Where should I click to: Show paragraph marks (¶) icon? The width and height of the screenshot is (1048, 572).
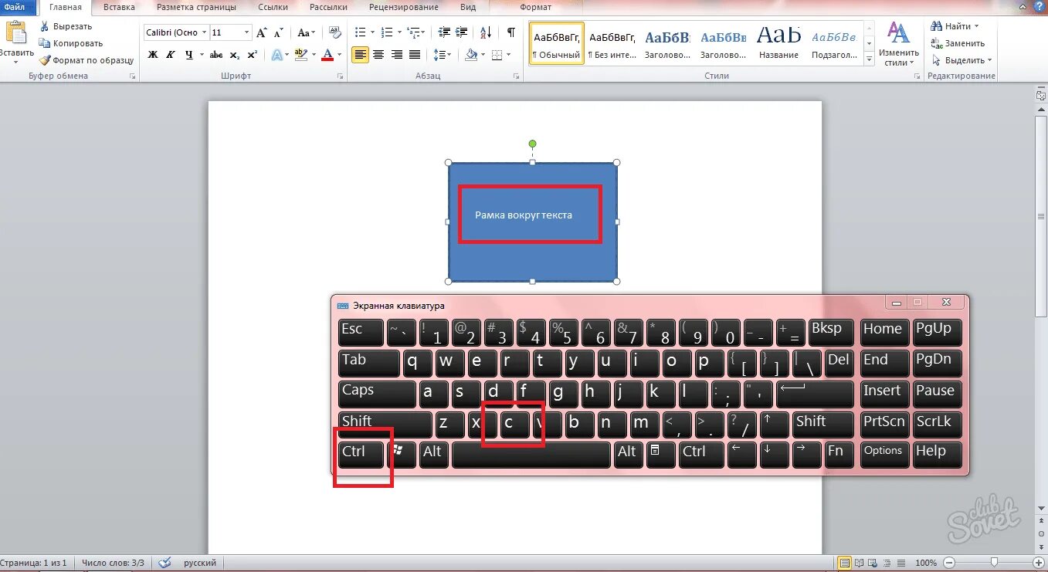point(510,32)
